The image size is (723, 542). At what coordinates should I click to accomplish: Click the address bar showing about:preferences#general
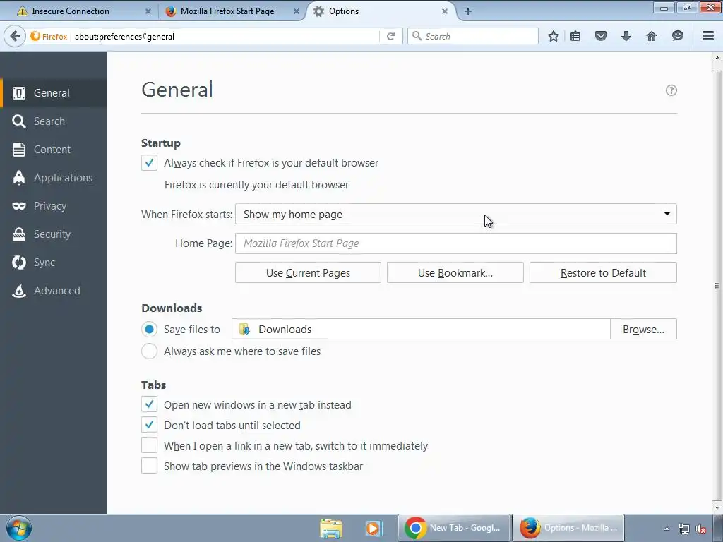coord(225,37)
